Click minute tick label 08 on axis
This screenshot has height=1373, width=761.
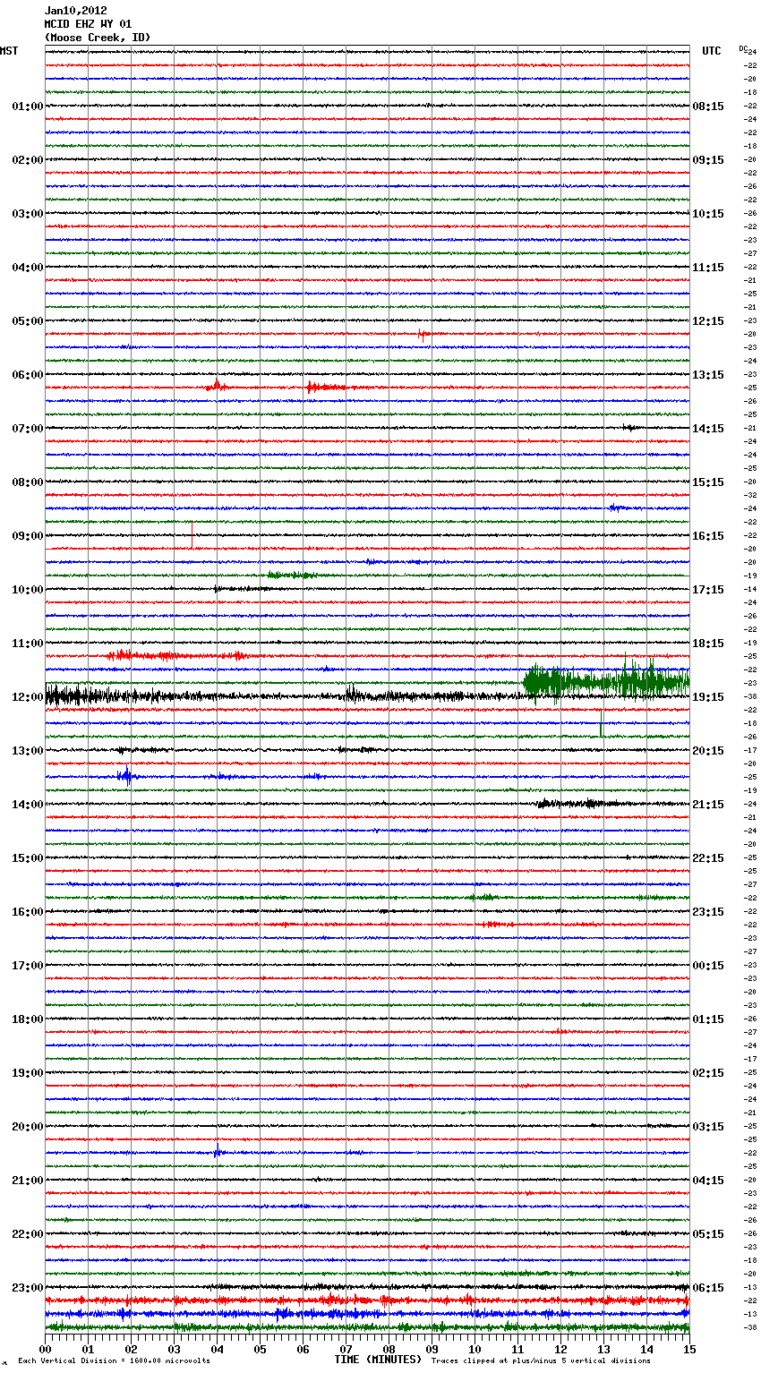click(x=389, y=1349)
